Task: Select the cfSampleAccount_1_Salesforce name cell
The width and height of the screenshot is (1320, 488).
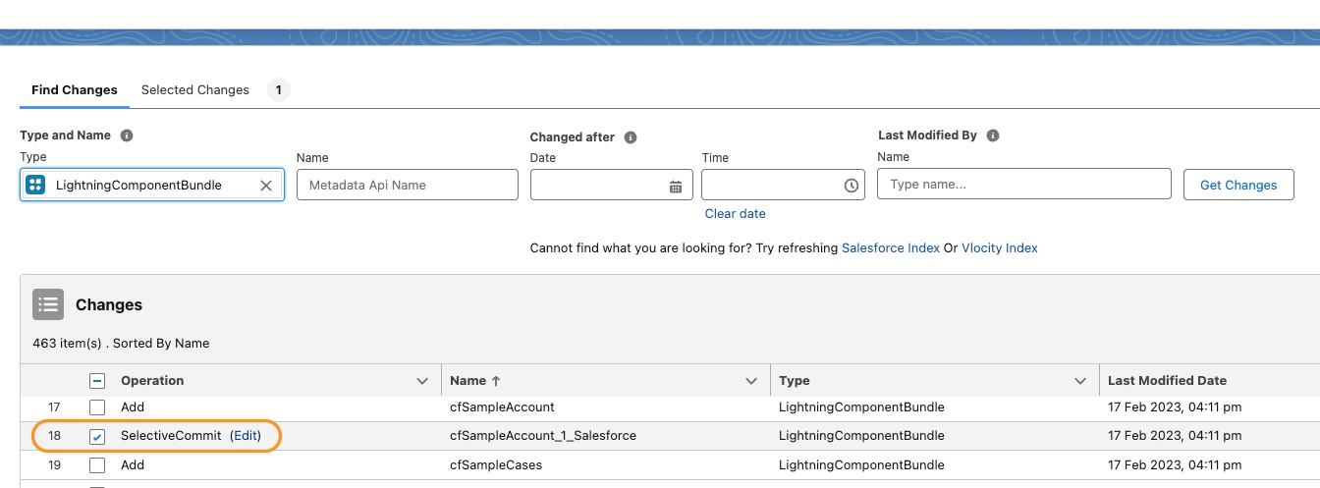Action: coord(543,435)
